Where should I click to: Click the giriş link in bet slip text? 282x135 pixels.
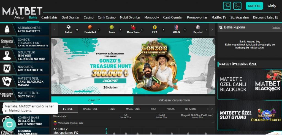[x=269, y=45]
